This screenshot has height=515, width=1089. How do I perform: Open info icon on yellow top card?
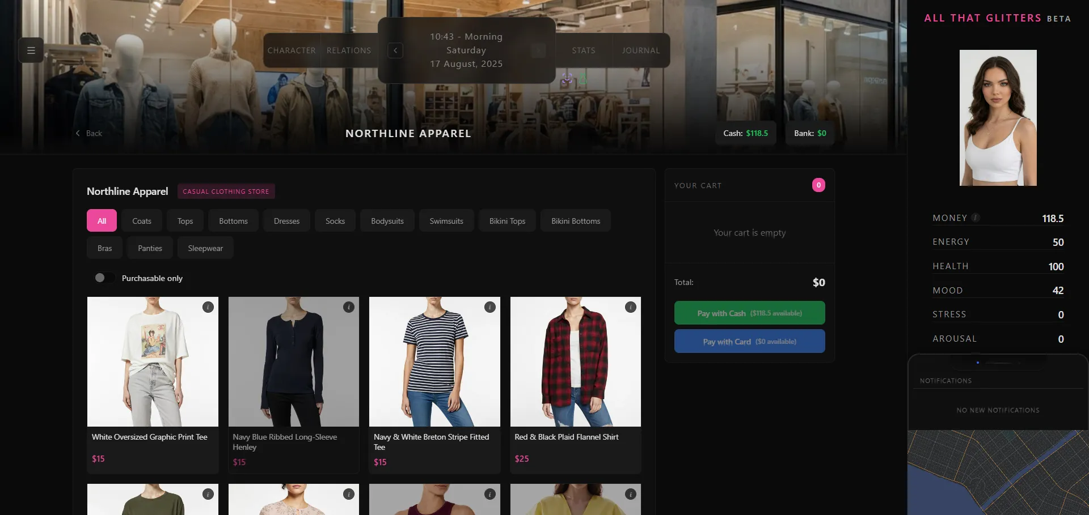[631, 494]
